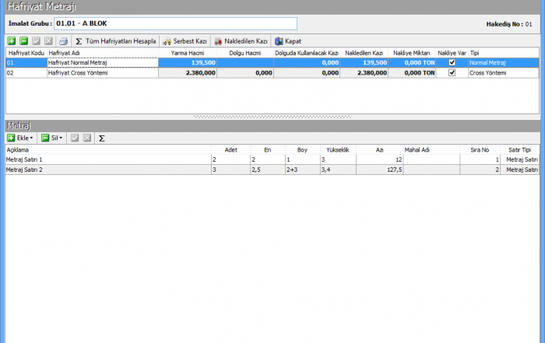This screenshot has height=343, width=545.
Task: Click the confirm checkmark icon in Metraj toolbar
Action: [75, 138]
